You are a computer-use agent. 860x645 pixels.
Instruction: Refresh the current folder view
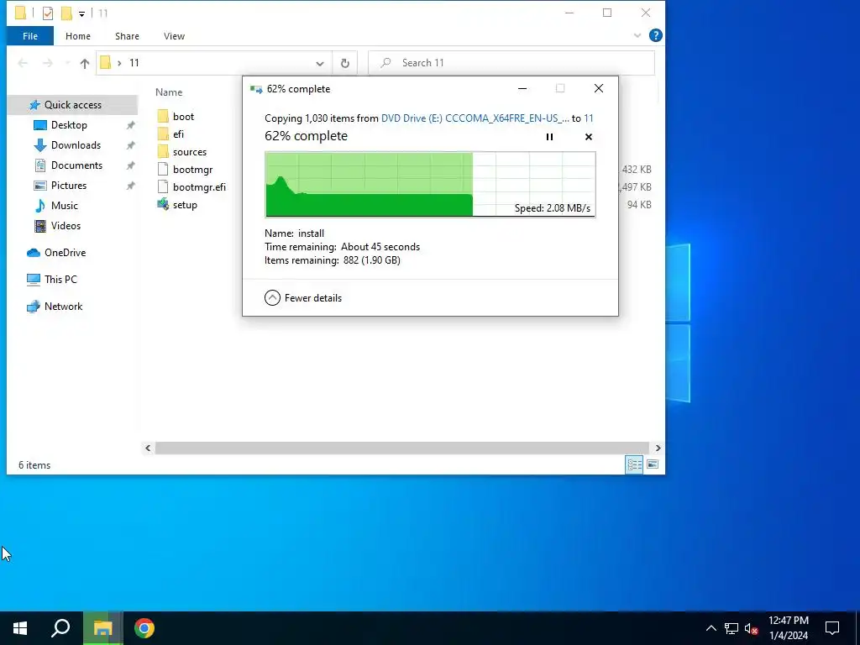pos(345,63)
